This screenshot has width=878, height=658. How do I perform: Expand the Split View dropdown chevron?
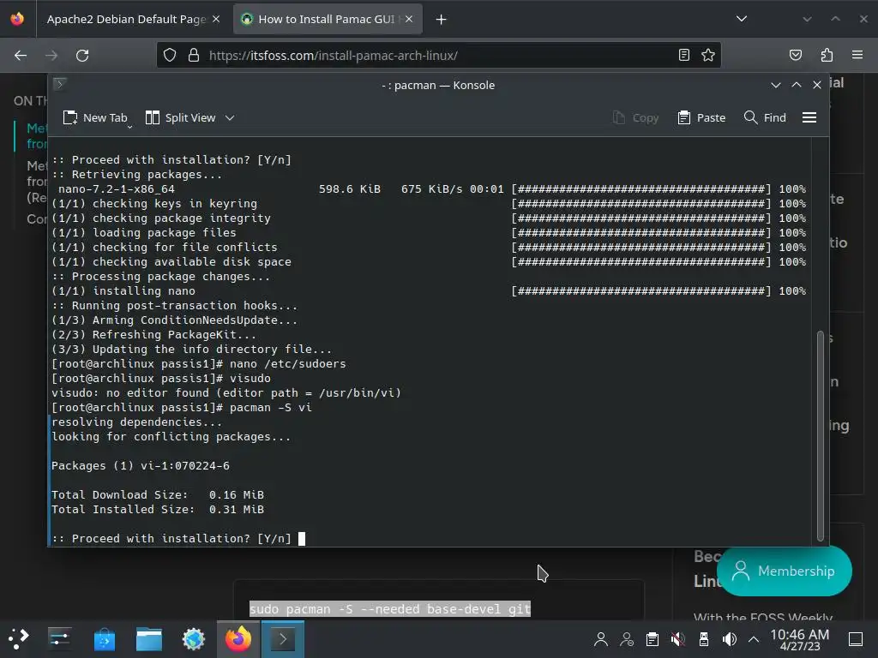230,117
